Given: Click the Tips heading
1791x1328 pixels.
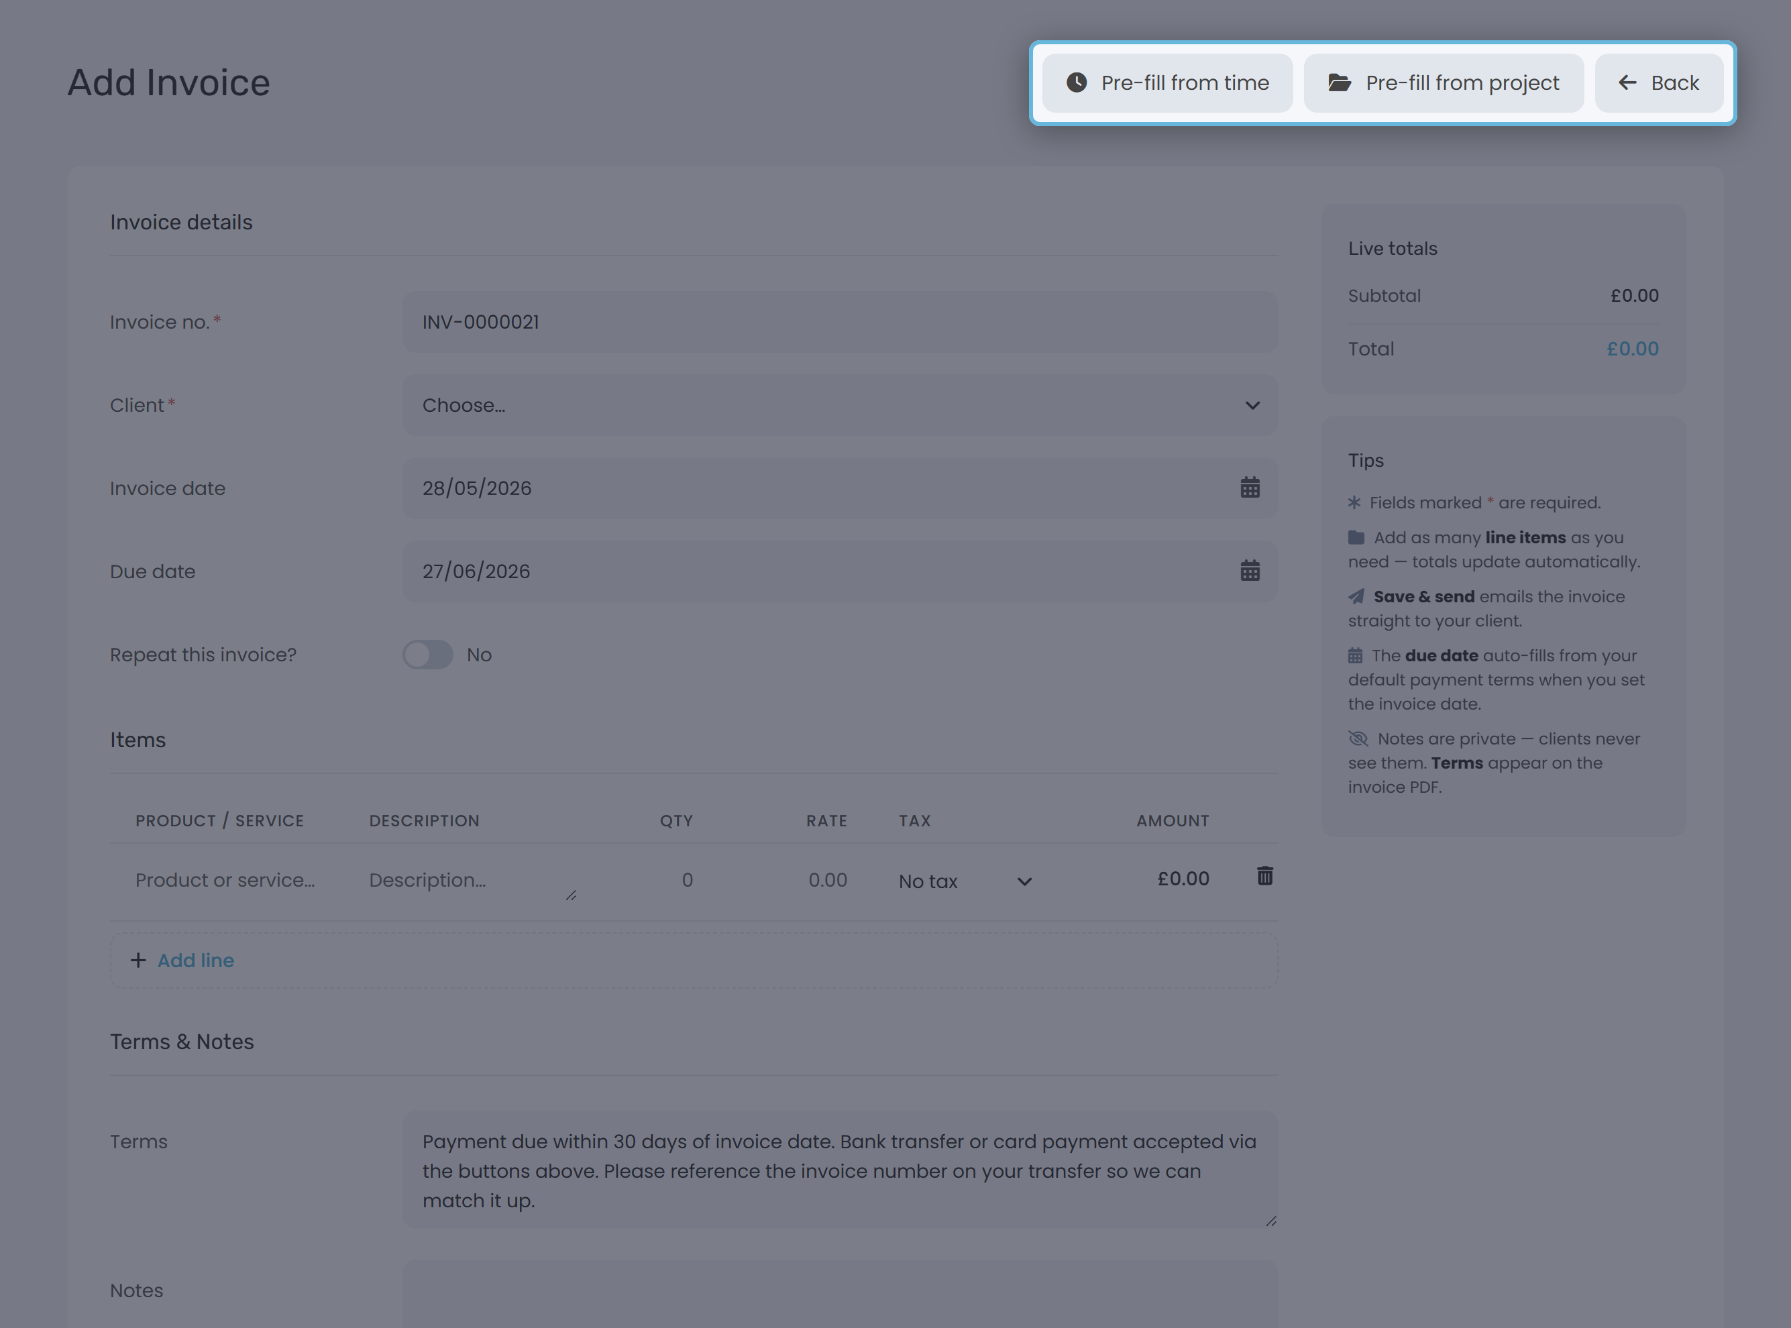Looking at the screenshot, I should pyautogui.click(x=1366, y=461).
